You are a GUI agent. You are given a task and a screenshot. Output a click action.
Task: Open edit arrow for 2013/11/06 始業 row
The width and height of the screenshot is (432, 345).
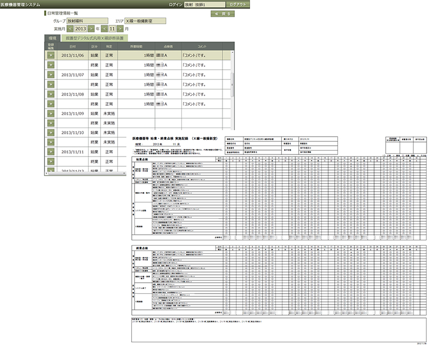coord(51,56)
